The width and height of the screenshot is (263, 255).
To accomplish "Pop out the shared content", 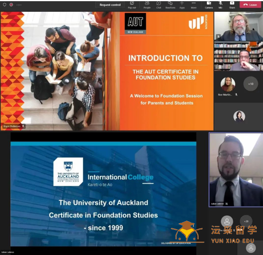I will click(x=132, y=5).
